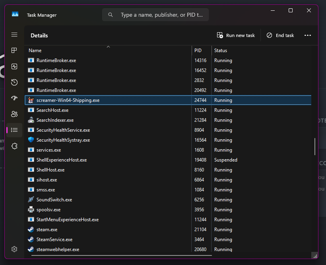This screenshot has height=265, width=326.
Task: Click the search box for processes
Action: tap(155, 15)
